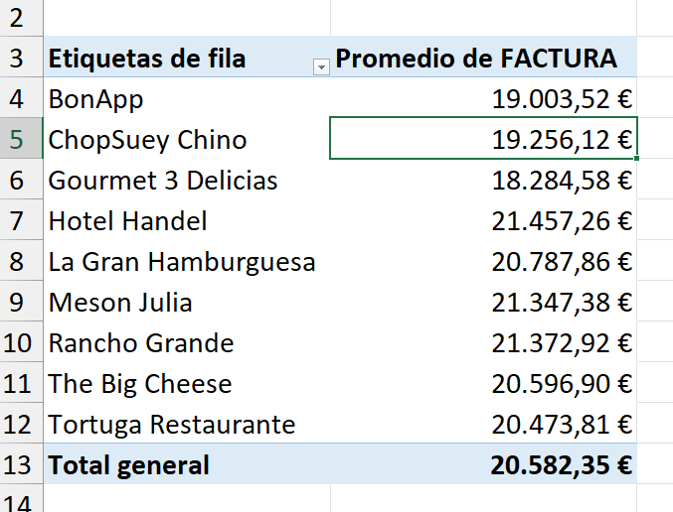The width and height of the screenshot is (673, 512).
Task: Click the total 20.582,35 € cell
Action: point(483,464)
